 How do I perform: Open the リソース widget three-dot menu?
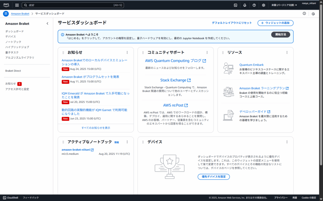coord(287,52)
